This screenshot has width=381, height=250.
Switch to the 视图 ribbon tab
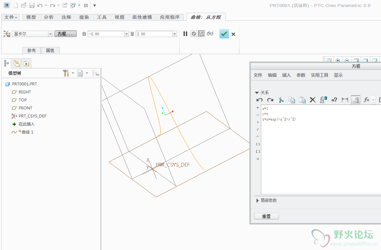[x=119, y=17]
